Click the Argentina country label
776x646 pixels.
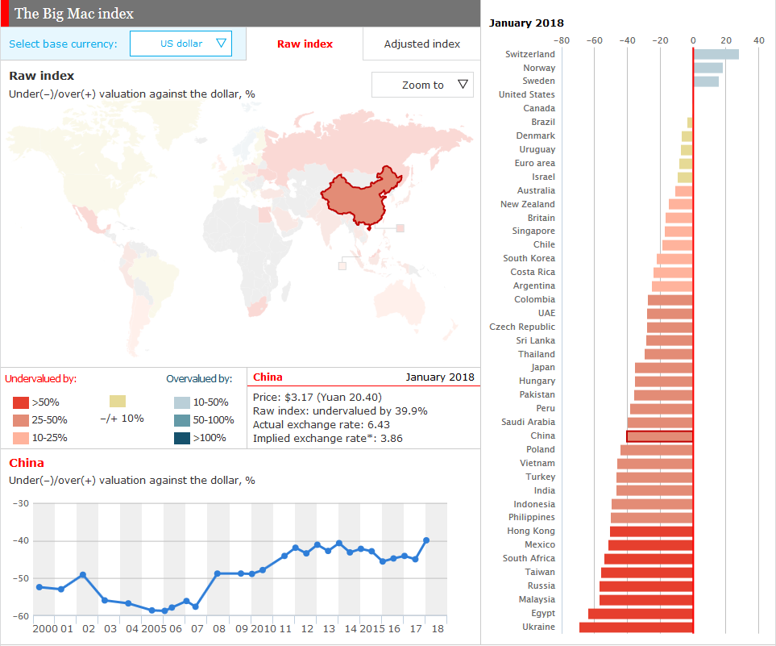coord(534,285)
